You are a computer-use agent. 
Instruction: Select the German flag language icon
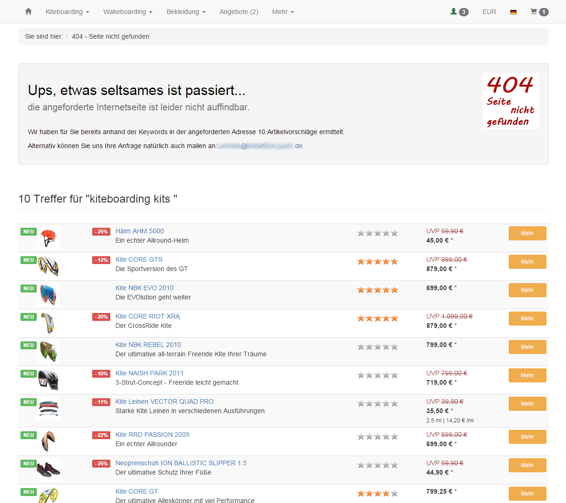tap(513, 12)
